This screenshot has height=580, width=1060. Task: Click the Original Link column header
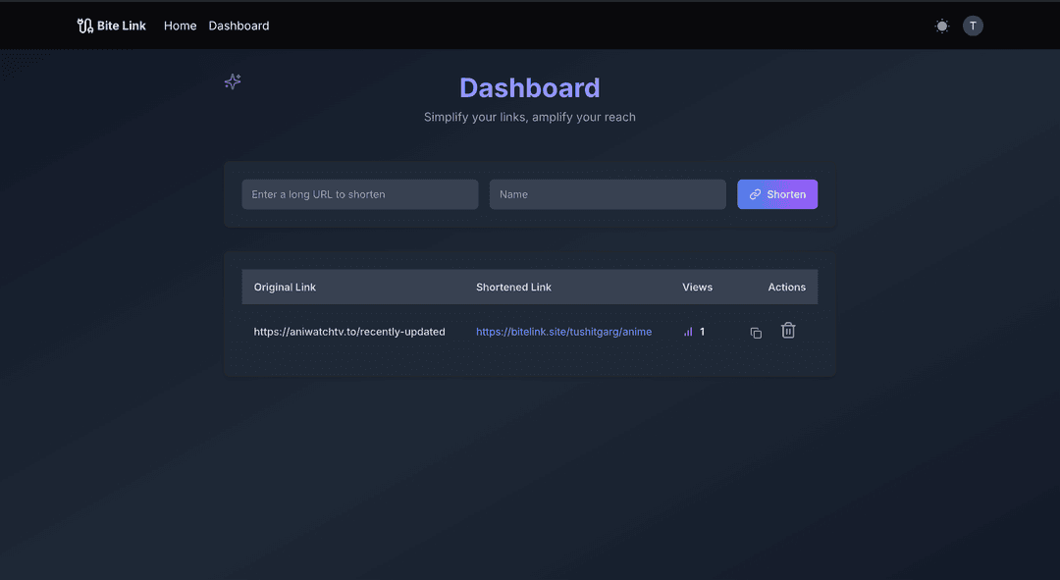point(285,288)
